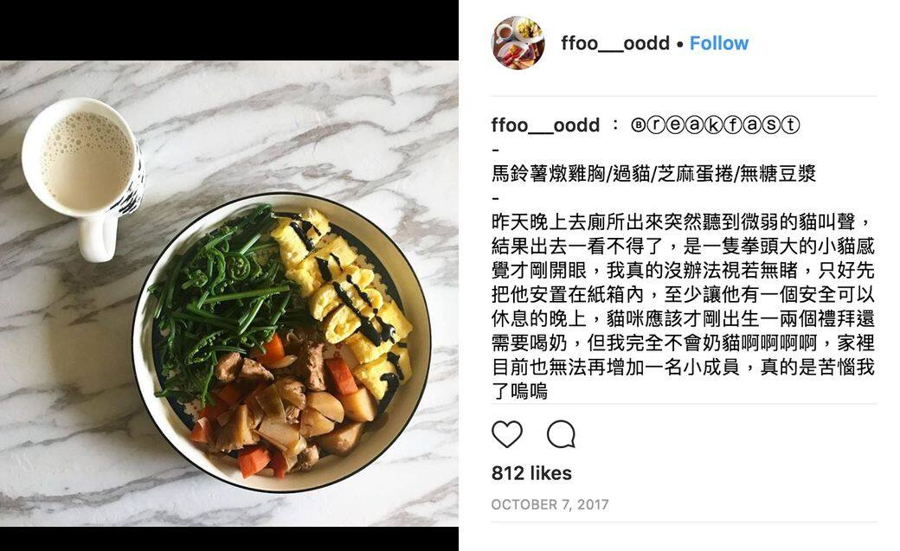
Task: Open the October 7, 2017 timestamp link
Action: tap(550, 504)
